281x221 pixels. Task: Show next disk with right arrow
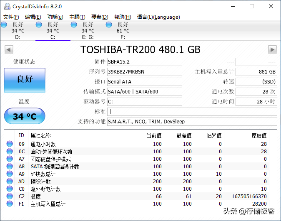coord(272,49)
